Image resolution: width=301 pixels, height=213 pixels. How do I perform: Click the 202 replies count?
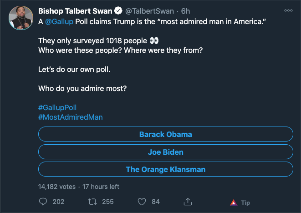(x=58, y=202)
